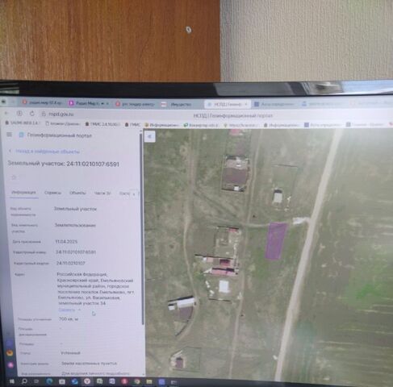Open Task View on the taskbar
Screen dimensions: 393x387
[x=36, y=381]
